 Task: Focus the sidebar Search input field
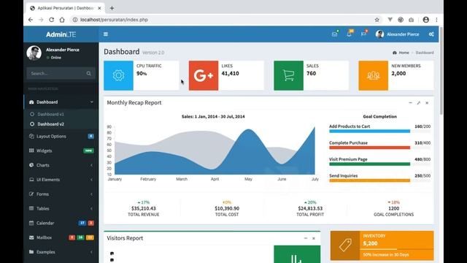click(57, 73)
